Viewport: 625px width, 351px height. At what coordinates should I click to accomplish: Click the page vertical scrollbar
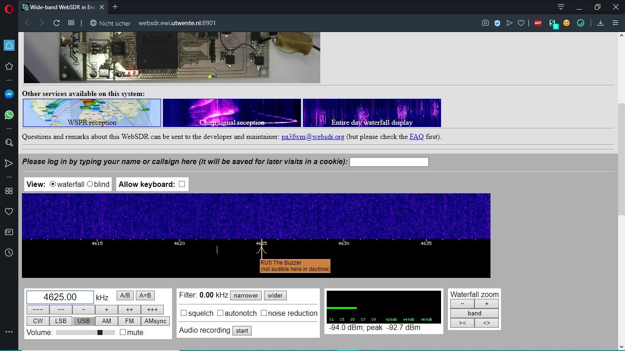621,159
